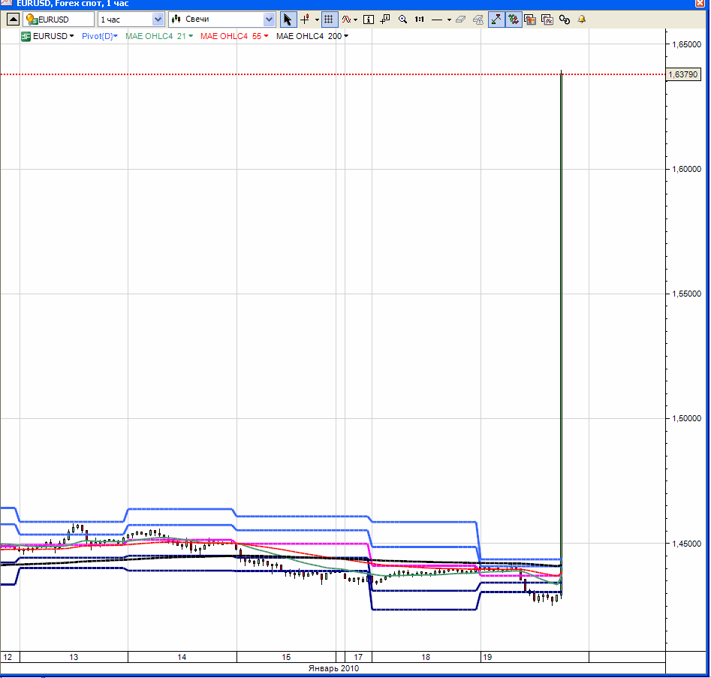
Task: Click the green EURUSD legend icon
Action: [26, 36]
